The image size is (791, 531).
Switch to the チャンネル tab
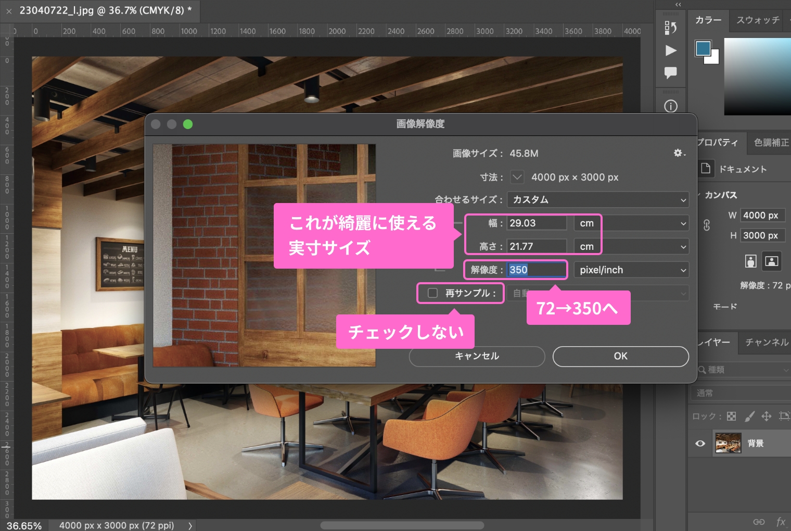coord(767,342)
